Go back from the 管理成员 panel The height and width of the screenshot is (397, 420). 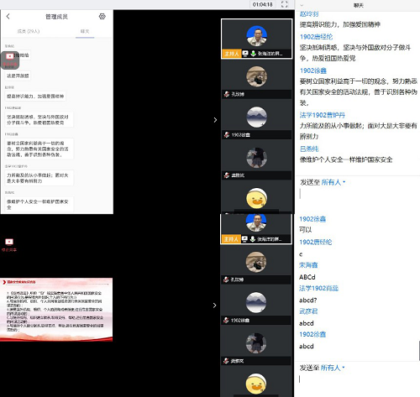point(8,17)
